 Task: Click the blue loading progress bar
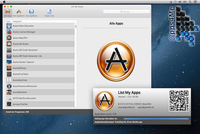(x=156, y=119)
